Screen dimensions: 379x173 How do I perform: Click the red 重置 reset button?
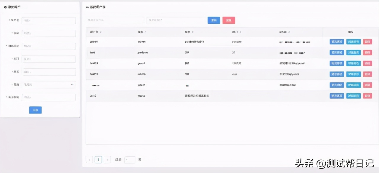[x=229, y=20]
